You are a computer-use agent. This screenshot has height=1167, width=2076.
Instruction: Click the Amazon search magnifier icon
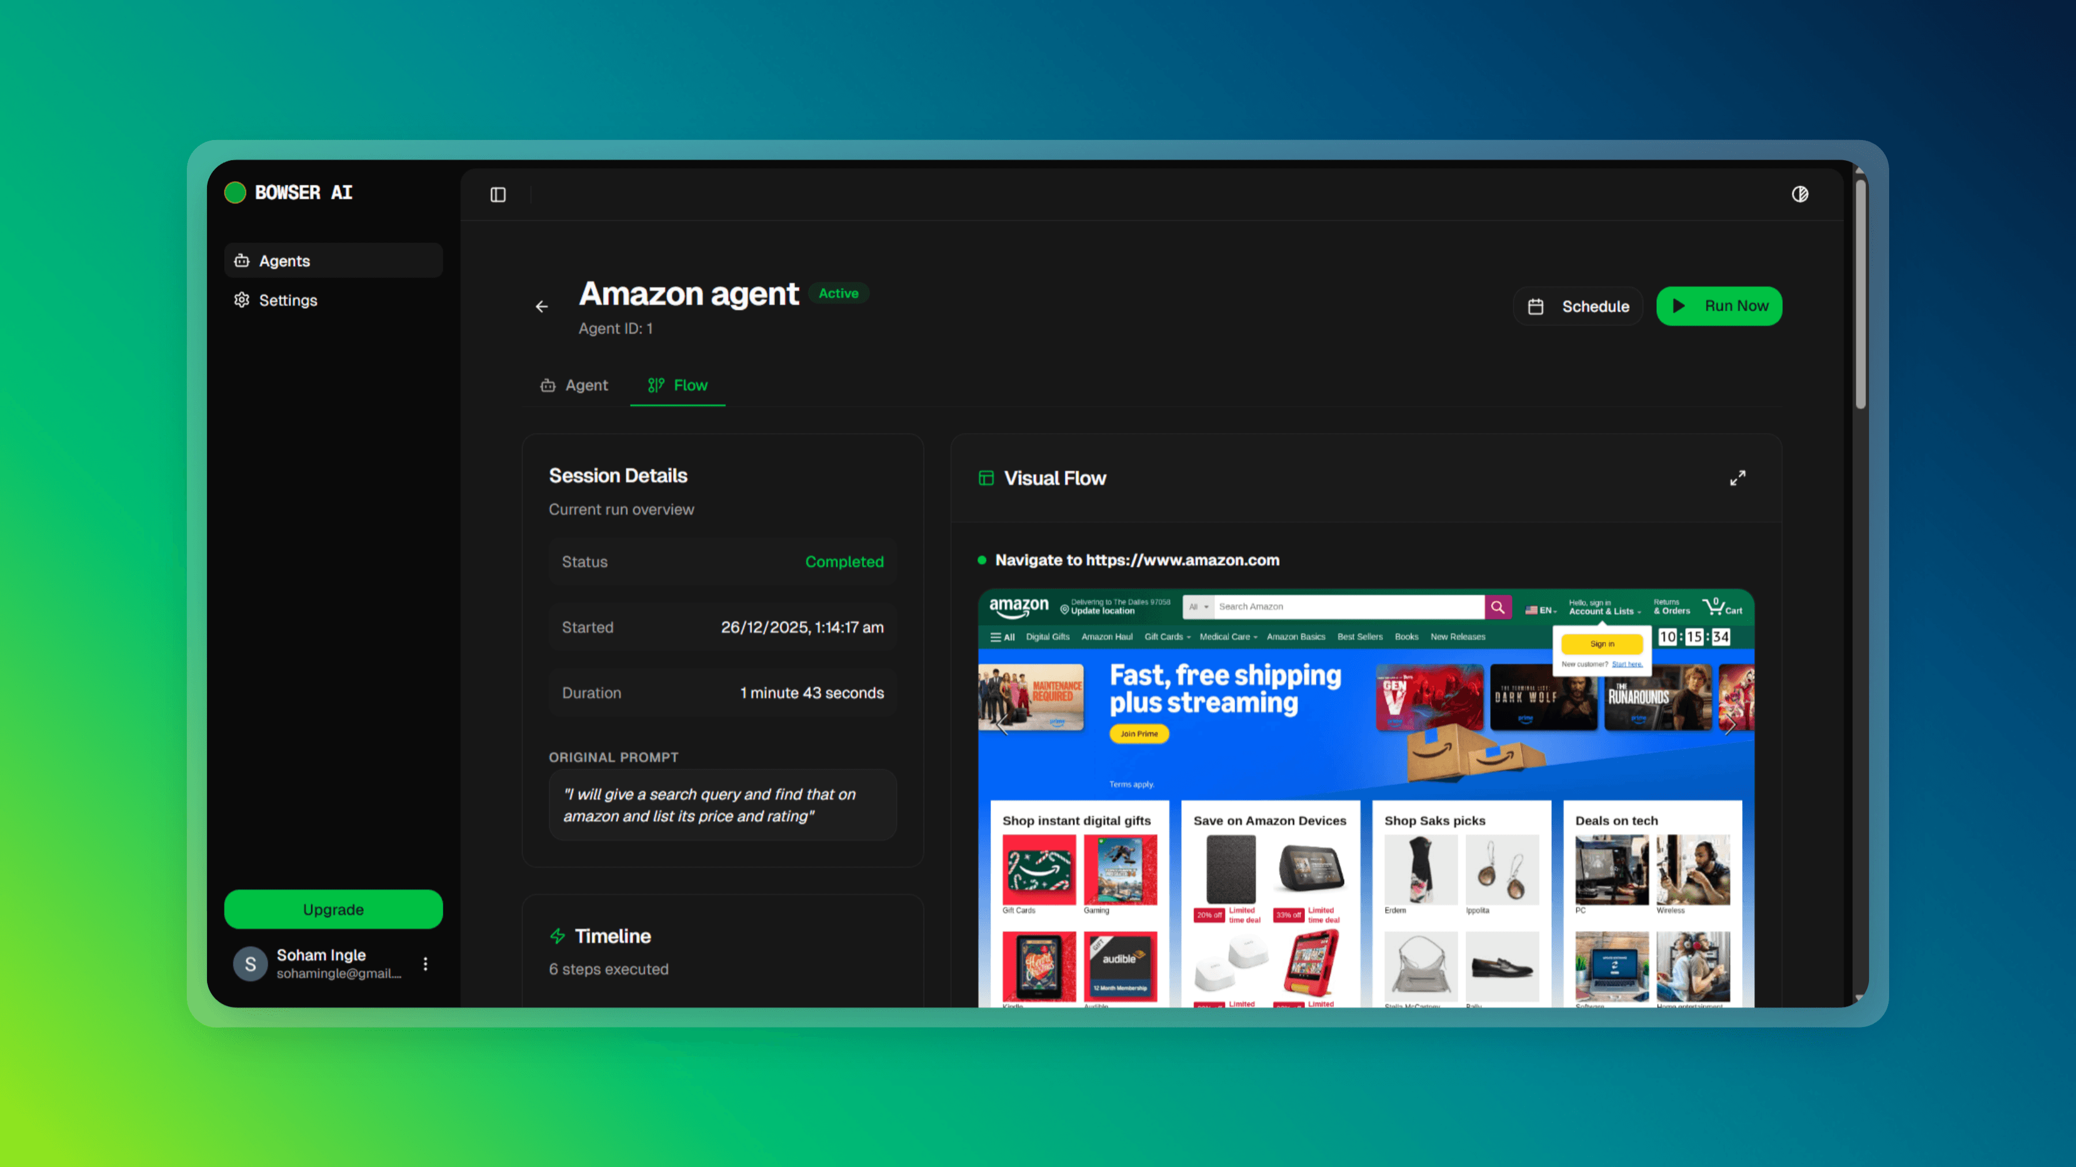point(1498,606)
